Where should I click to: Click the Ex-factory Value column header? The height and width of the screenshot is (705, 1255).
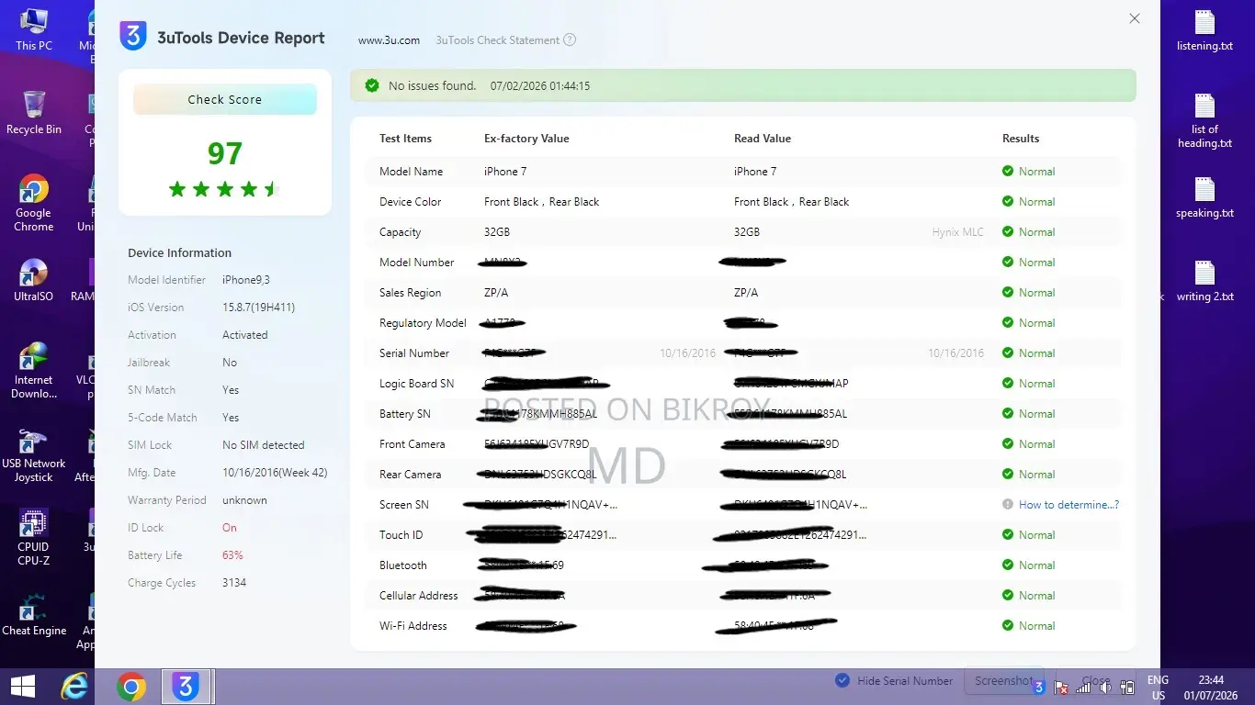526,139
